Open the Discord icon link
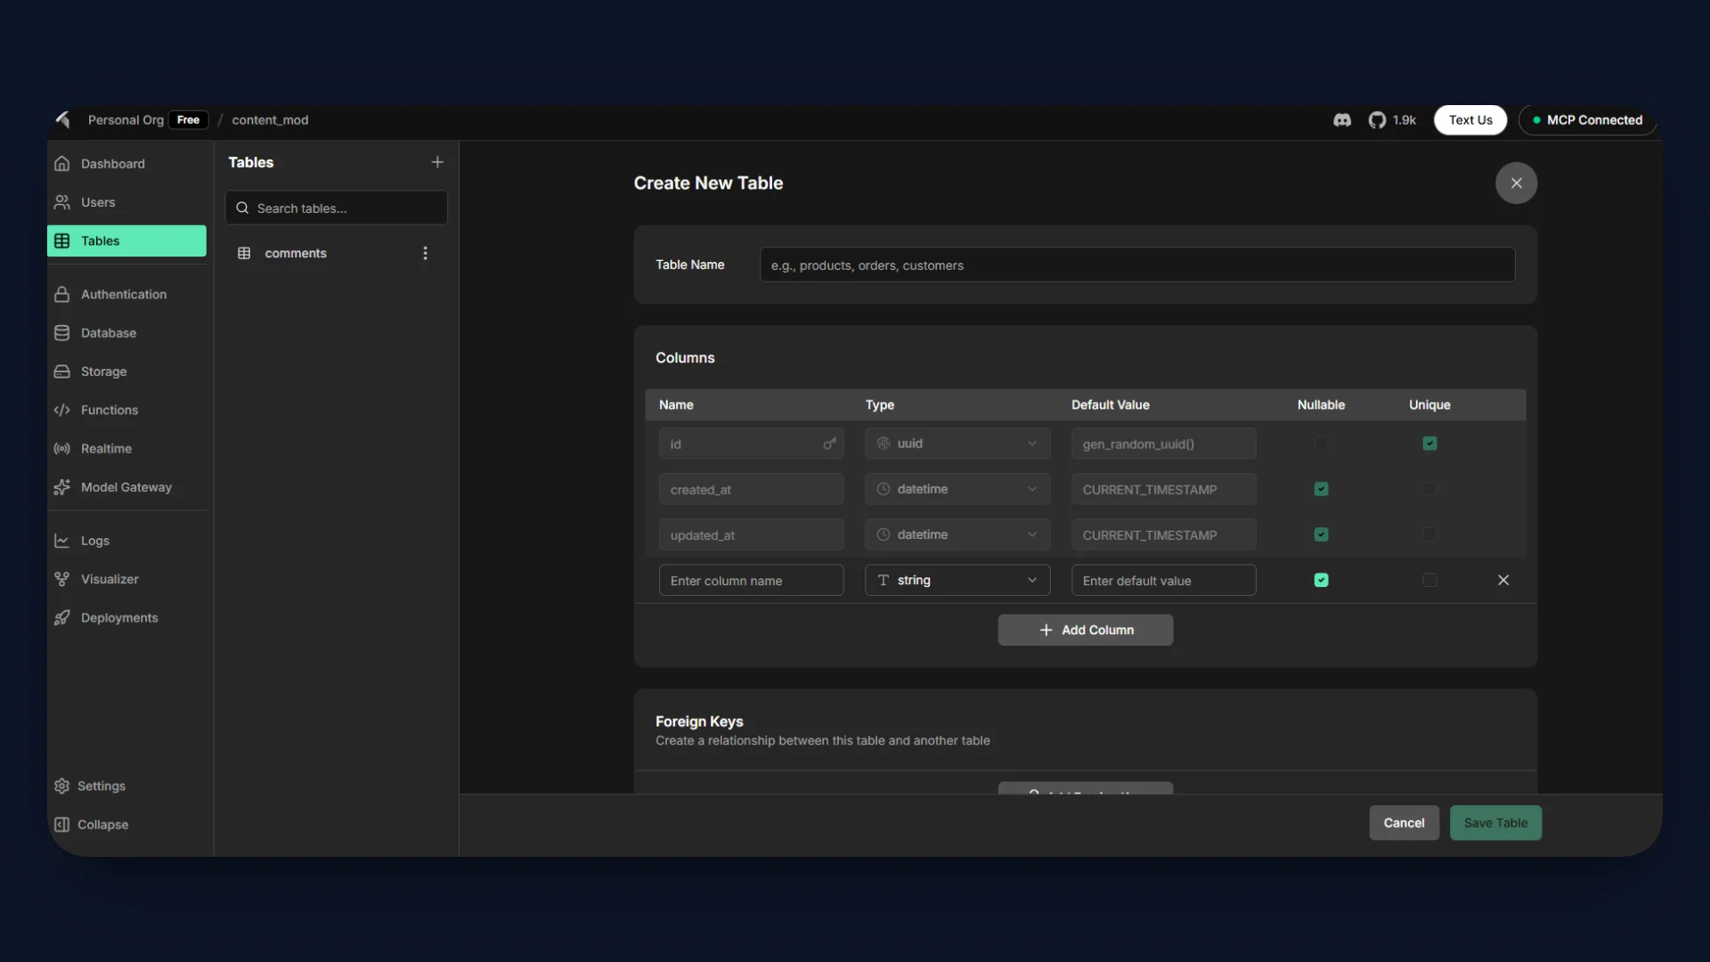Image resolution: width=1710 pixels, height=962 pixels. pos(1341,120)
